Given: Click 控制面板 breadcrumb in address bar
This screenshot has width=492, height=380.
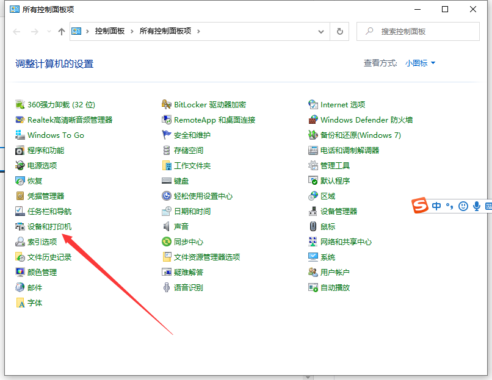Looking at the screenshot, I should pos(109,31).
